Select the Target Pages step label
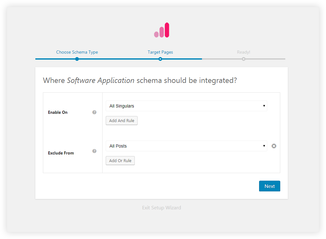Image resolution: width=326 pixels, height=239 pixels. pyautogui.click(x=160, y=52)
